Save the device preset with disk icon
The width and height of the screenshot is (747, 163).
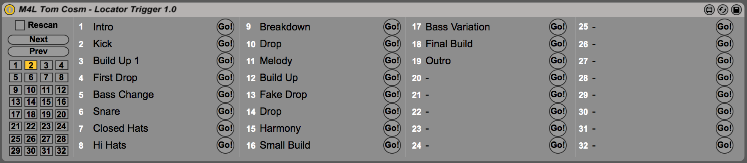click(736, 9)
